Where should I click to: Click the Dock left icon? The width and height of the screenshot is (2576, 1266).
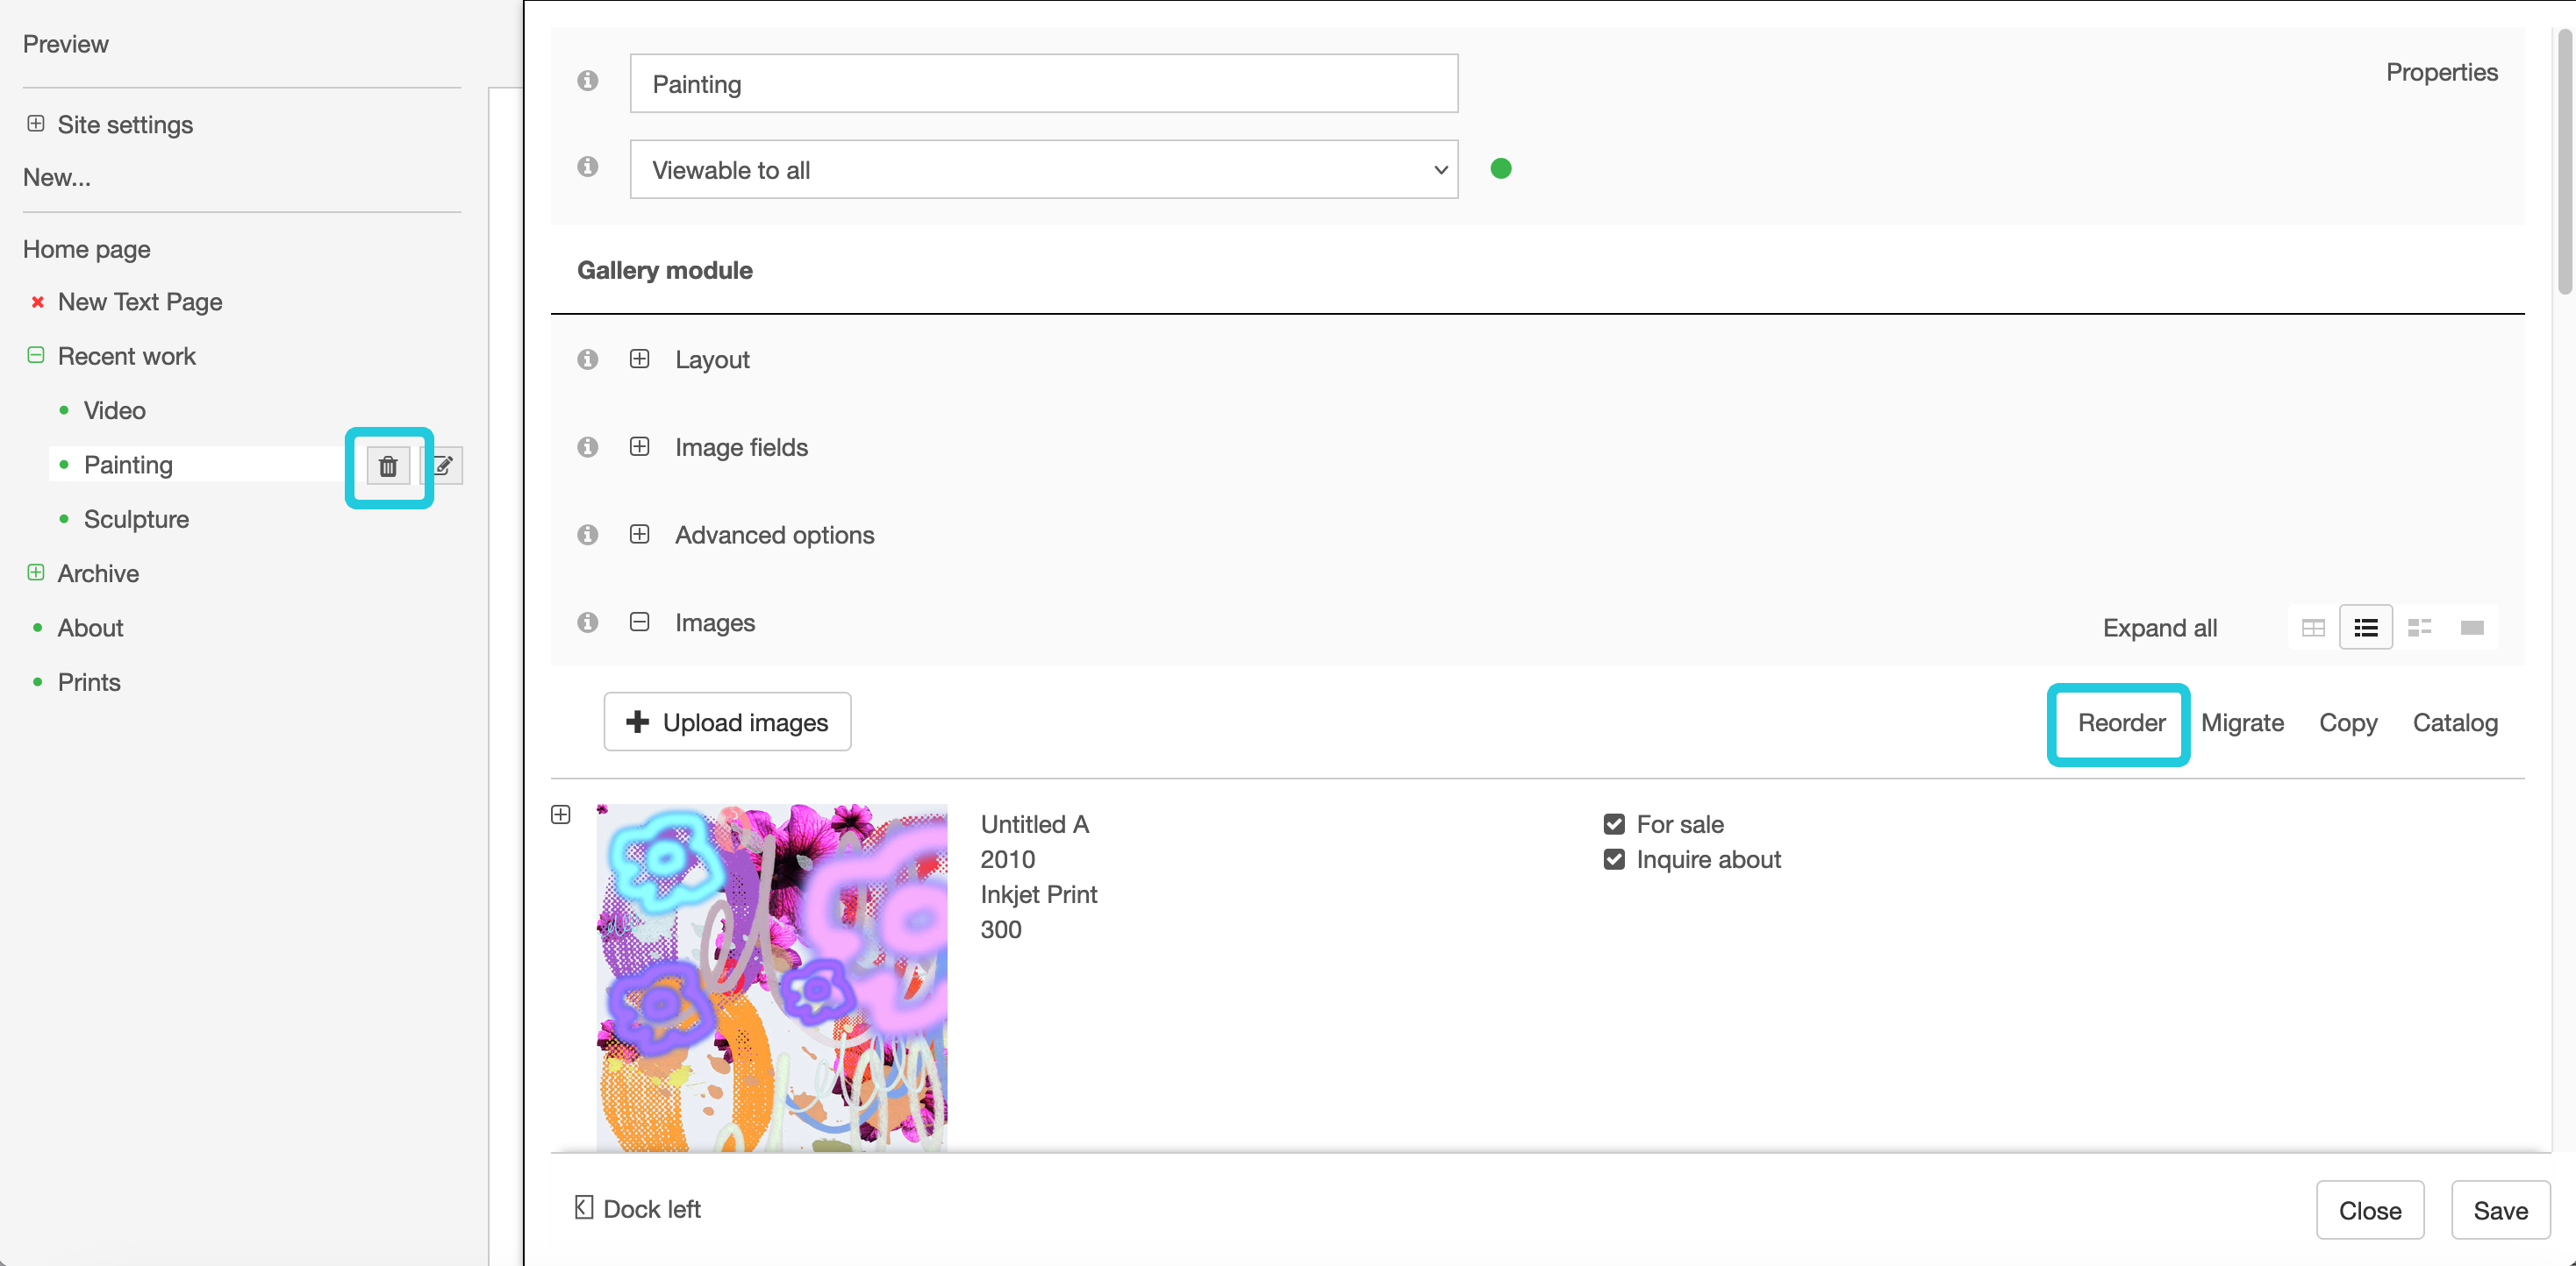(x=584, y=1208)
